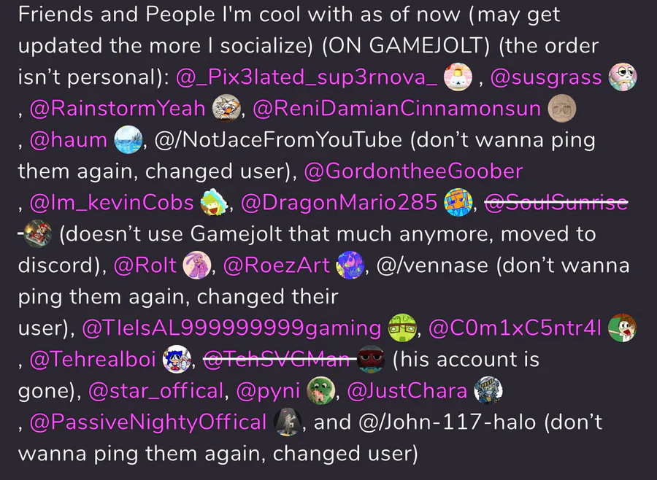
Task: Open the @GordontheeGoober mention link
Action: 414,171
